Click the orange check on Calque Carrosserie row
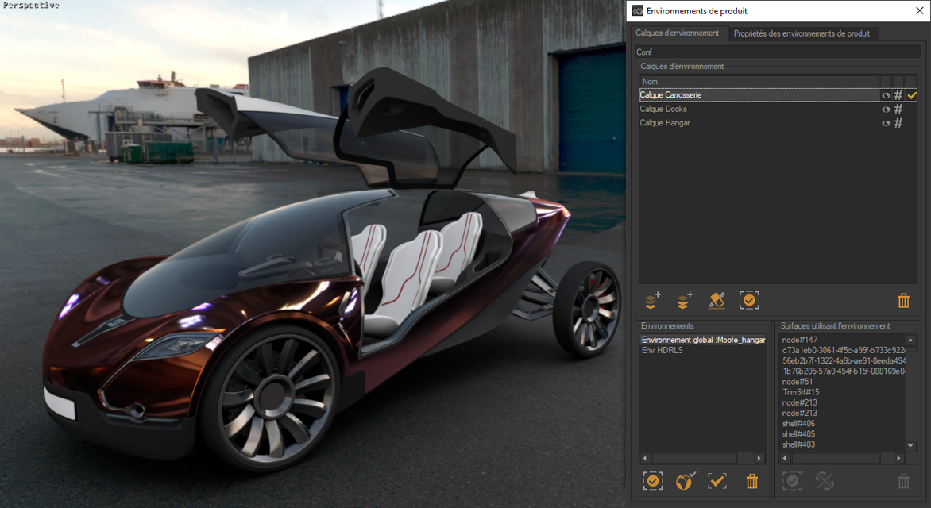Viewport: 931px width, 508px height. [x=912, y=94]
